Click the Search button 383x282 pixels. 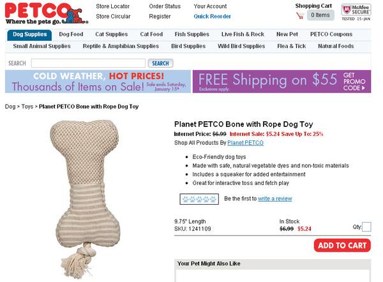(x=160, y=63)
